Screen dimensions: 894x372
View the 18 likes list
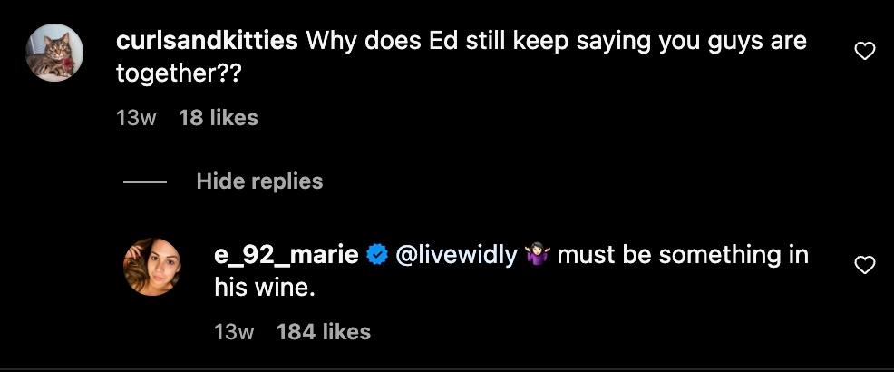pyautogui.click(x=219, y=118)
